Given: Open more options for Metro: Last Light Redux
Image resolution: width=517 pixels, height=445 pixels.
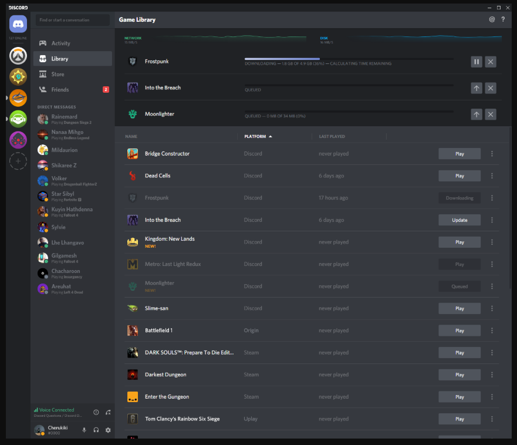Looking at the screenshot, I should pos(492,264).
